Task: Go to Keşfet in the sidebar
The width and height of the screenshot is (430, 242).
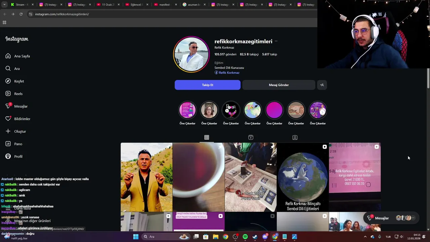Action: [15, 81]
